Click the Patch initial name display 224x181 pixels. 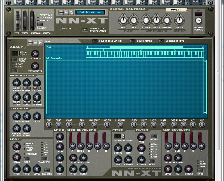(90, 12)
